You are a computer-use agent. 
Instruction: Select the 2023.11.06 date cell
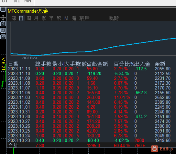(x=19, y=93)
